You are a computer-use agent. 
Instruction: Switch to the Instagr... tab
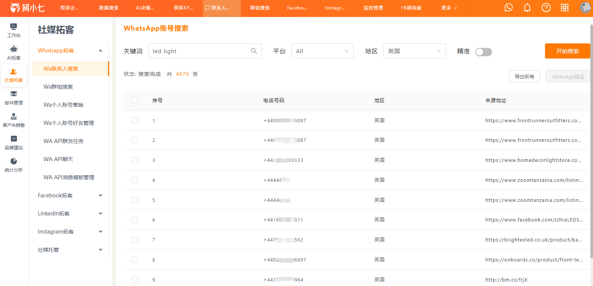(335, 8)
